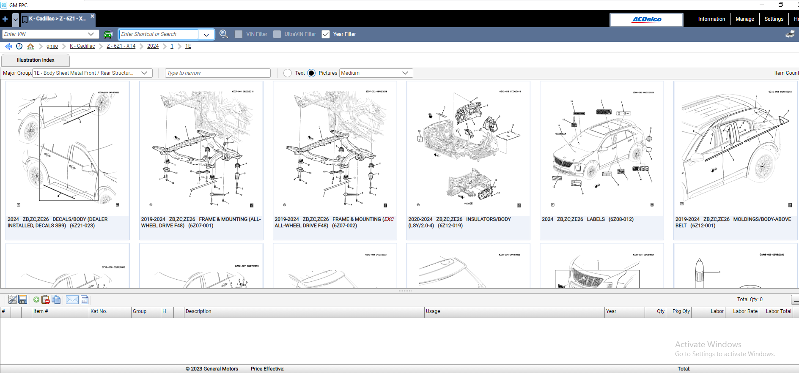Select the Illustration Index tab
The width and height of the screenshot is (799, 373).
click(36, 60)
